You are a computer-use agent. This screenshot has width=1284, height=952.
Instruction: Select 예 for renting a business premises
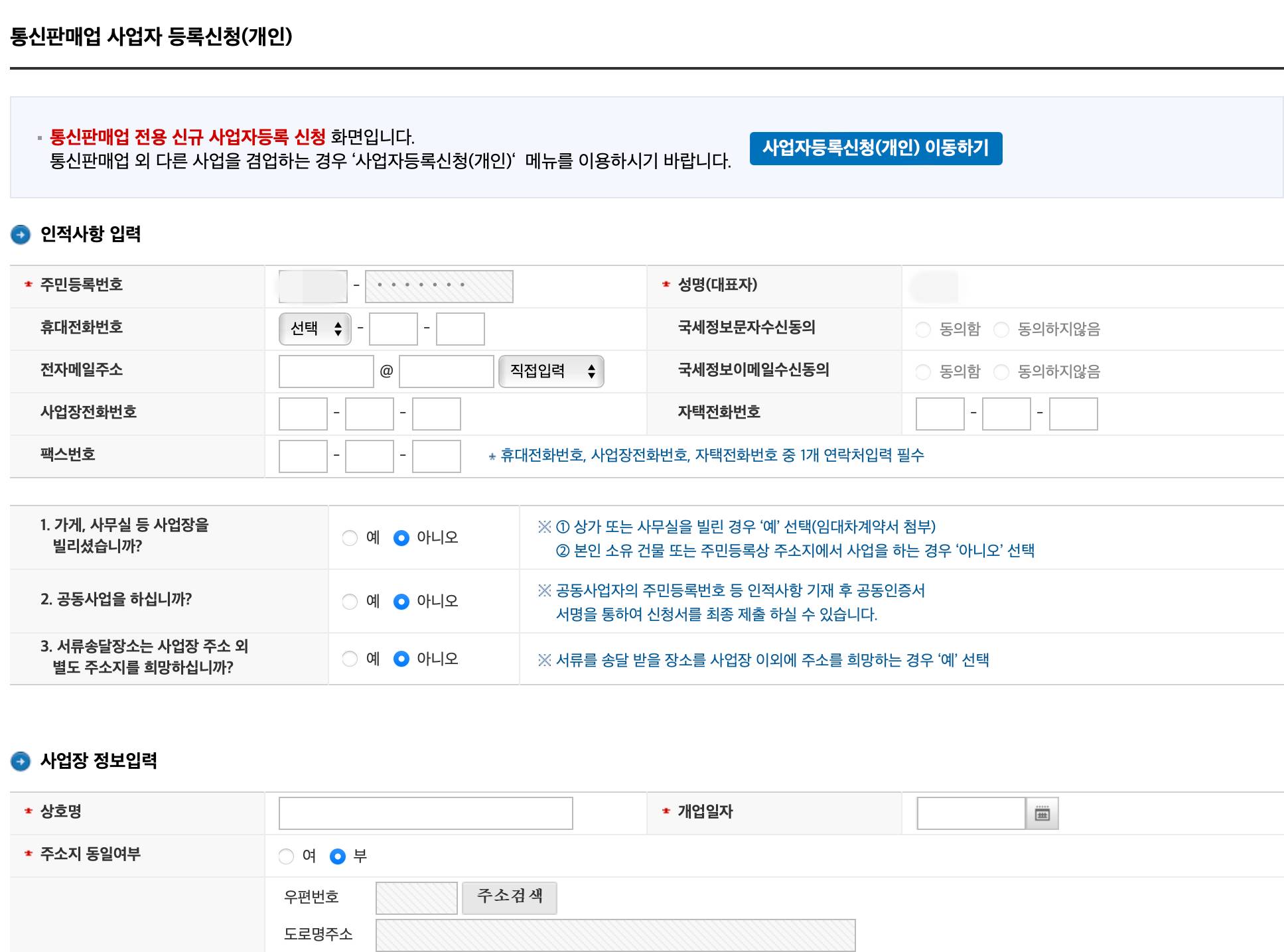coord(350,538)
